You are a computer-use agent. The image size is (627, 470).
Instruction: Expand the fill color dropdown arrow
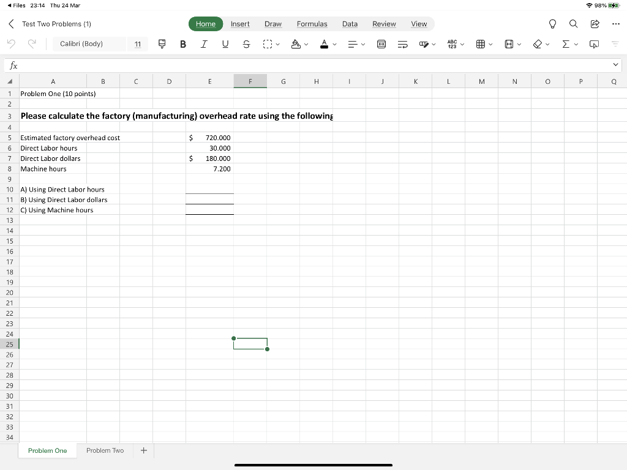[x=306, y=44]
